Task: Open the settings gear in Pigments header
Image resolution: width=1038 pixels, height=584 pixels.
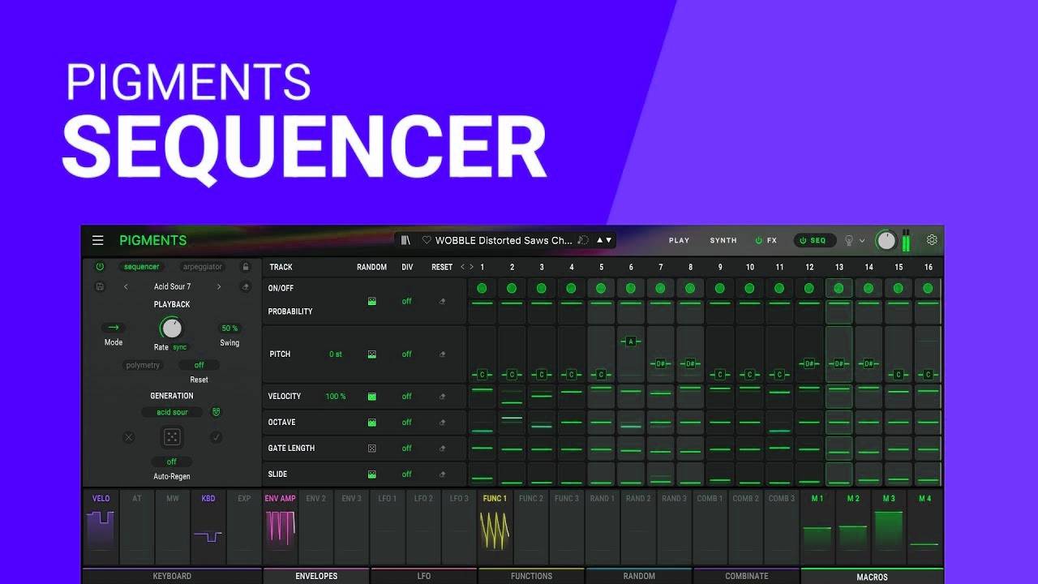Action: 932,240
